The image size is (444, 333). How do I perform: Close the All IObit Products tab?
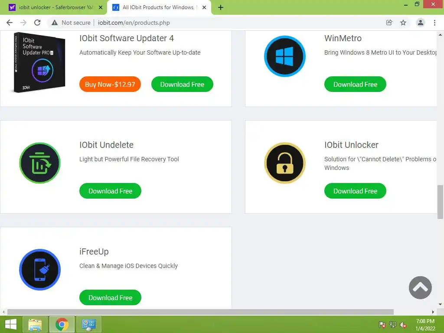(204, 7)
